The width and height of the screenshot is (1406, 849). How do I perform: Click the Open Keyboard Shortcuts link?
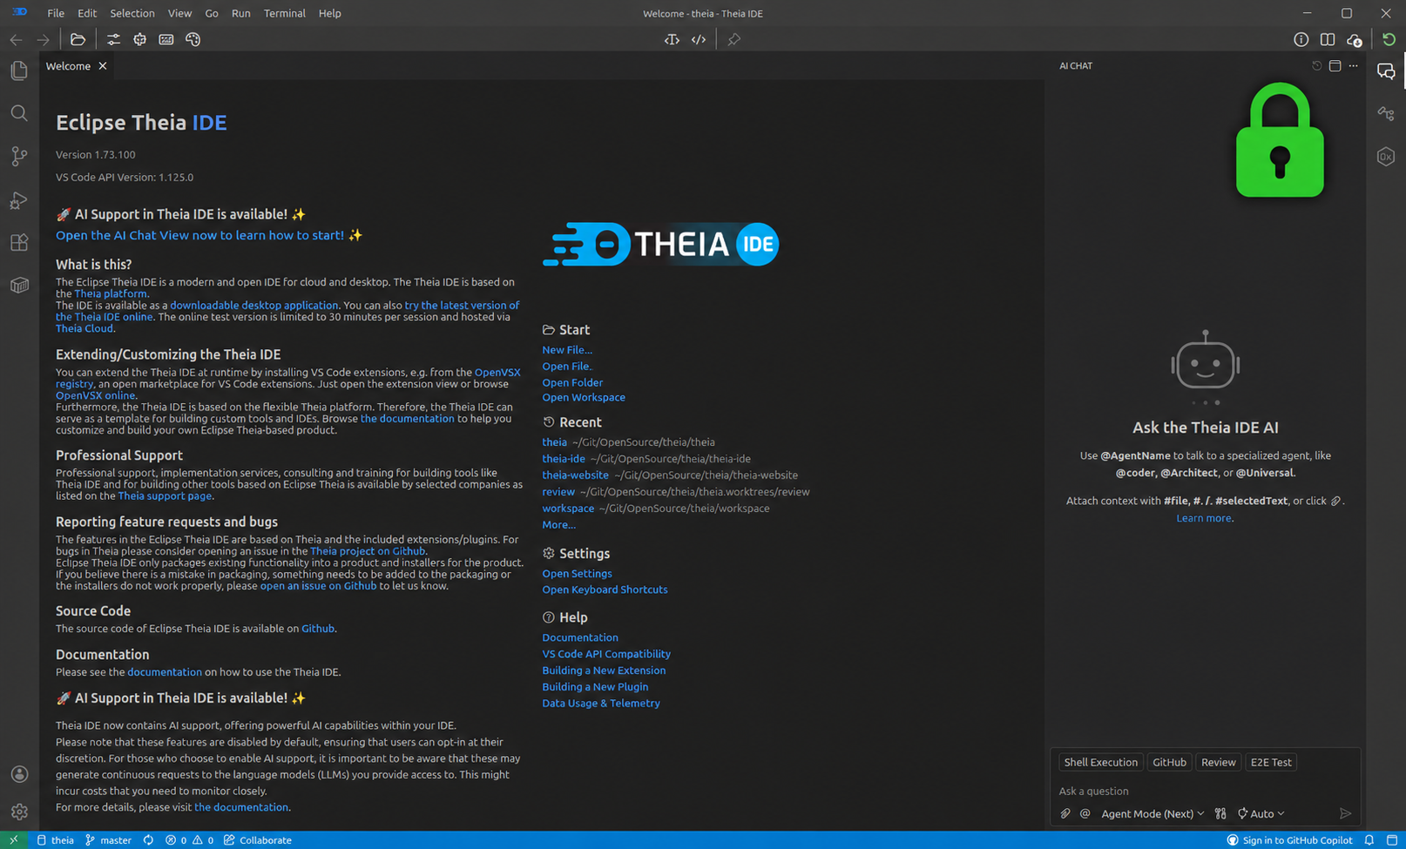(x=605, y=590)
